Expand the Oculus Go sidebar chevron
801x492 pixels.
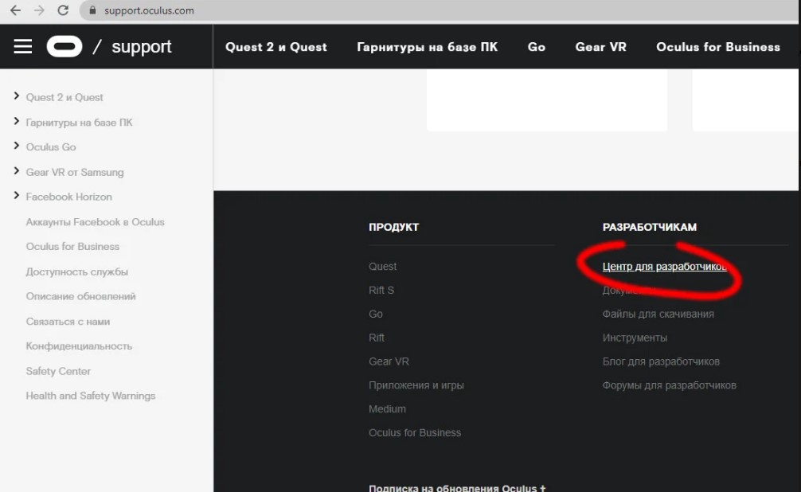[x=17, y=146]
